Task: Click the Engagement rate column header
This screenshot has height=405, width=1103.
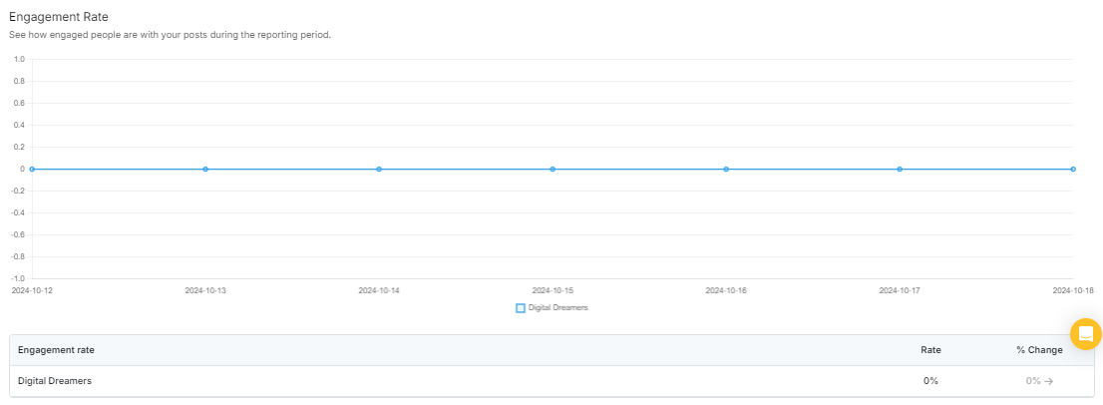Action: (56, 350)
